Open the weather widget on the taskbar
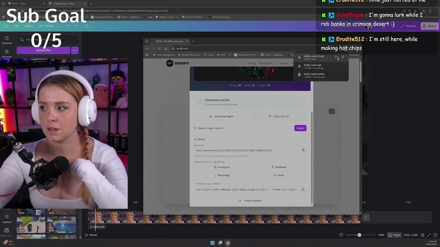 click(x=9, y=243)
